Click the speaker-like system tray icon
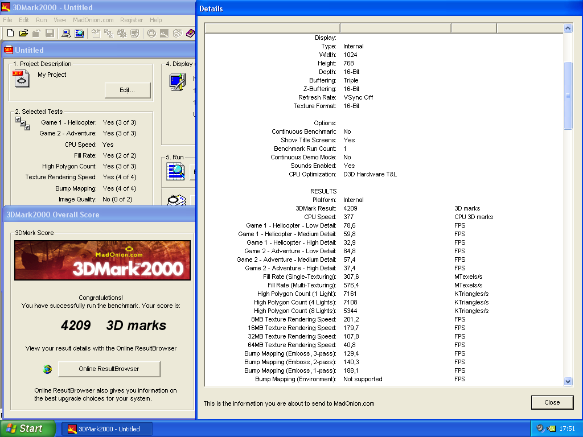The image size is (583, 437). (540, 428)
